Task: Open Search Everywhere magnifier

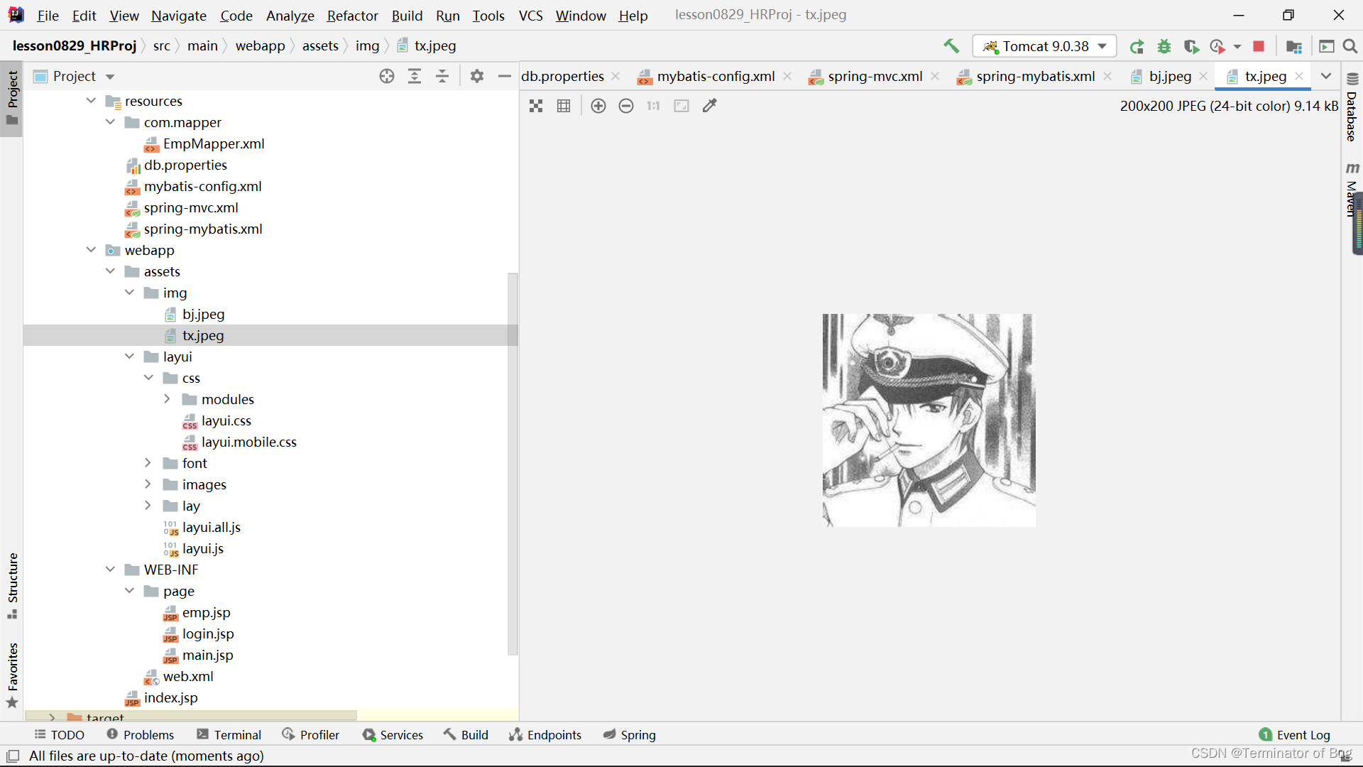Action: click(1350, 46)
